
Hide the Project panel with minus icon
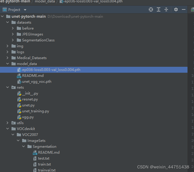click(184, 9)
